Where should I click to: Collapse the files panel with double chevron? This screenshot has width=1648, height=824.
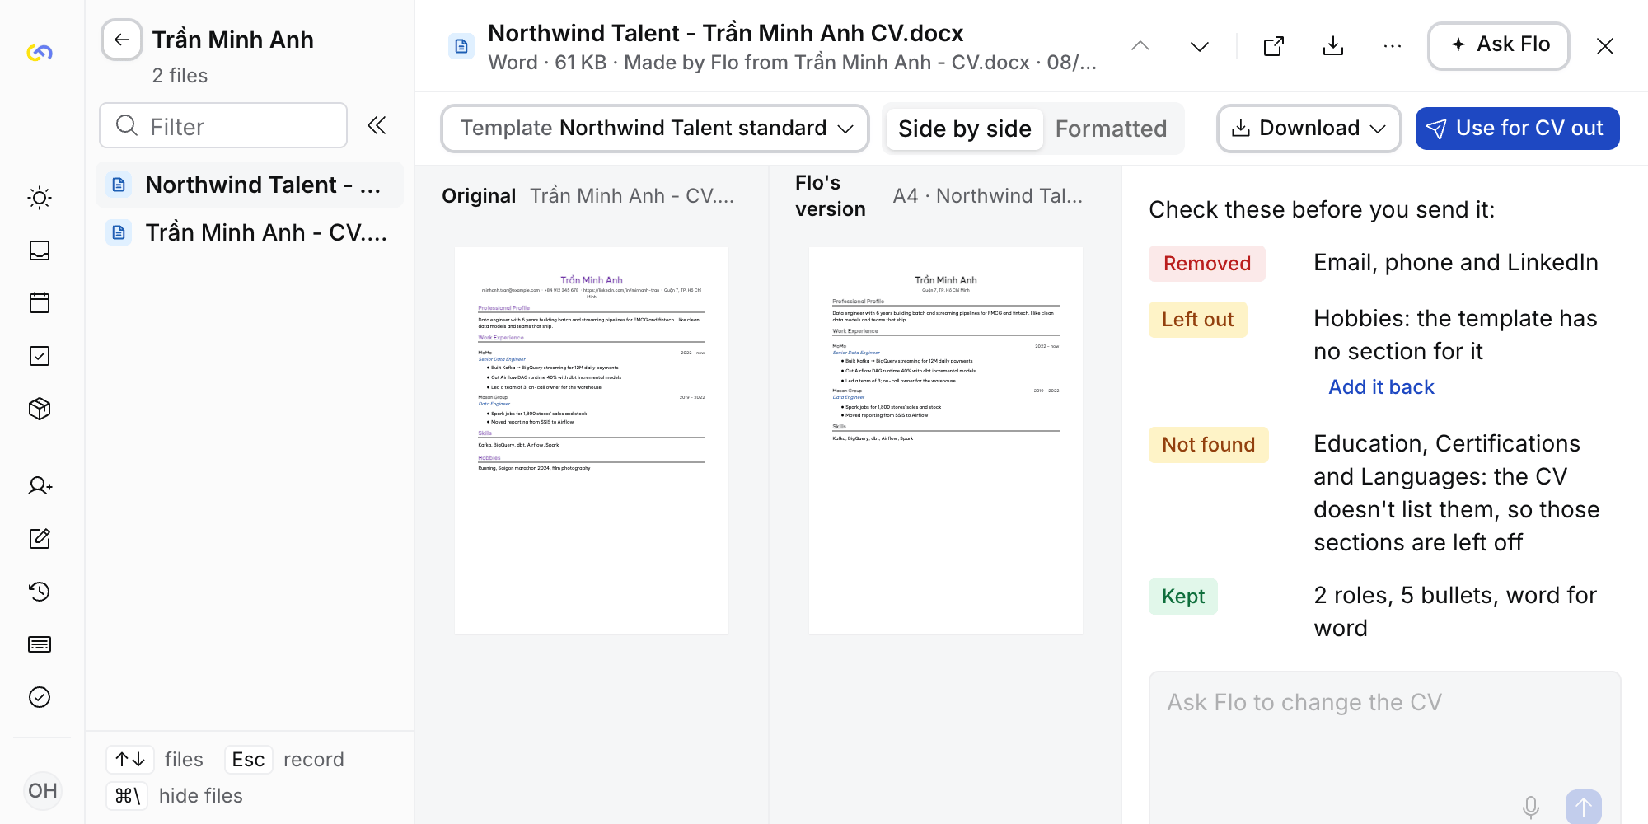[377, 125]
